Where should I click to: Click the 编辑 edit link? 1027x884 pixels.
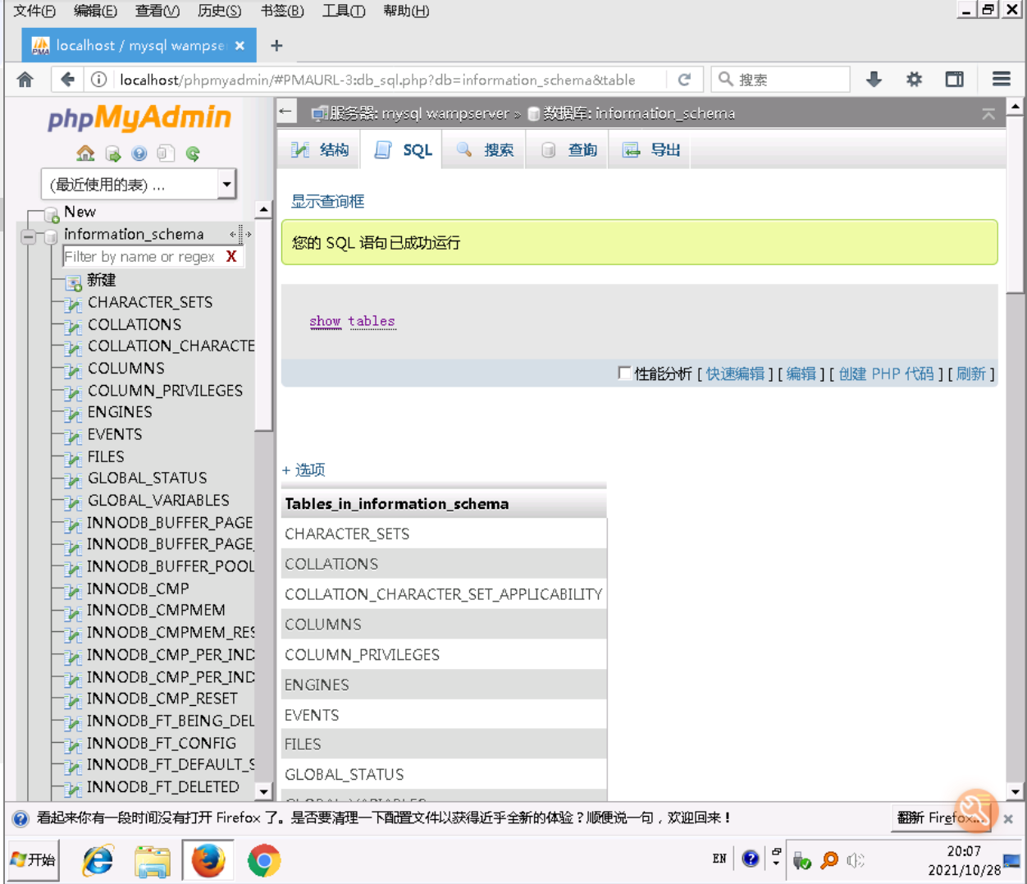coord(801,374)
